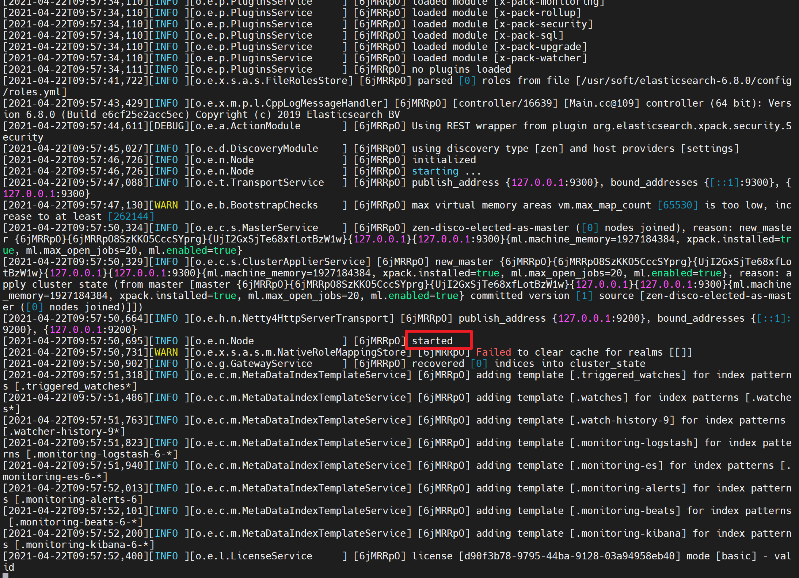Click the license ID 'd90f3b78-9795-44ba-9128-03a94958eb40'
Screen dimensions: 799x578
pos(570,556)
